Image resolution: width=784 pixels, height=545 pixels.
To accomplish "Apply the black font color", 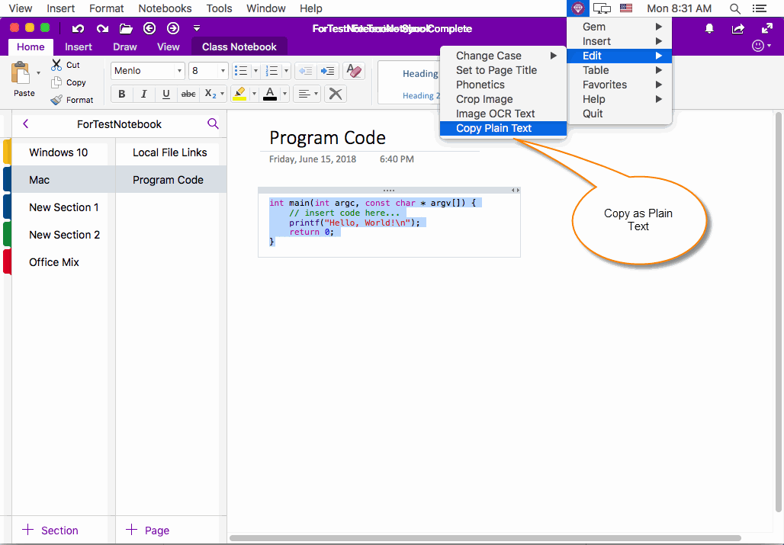I will pos(270,94).
